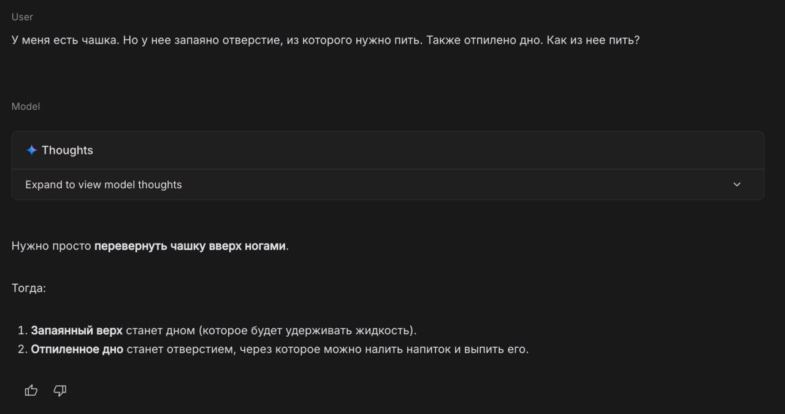785x414 pixels.
Task: Toggle positive feedback on the answer
Action: tap(31, 390)
